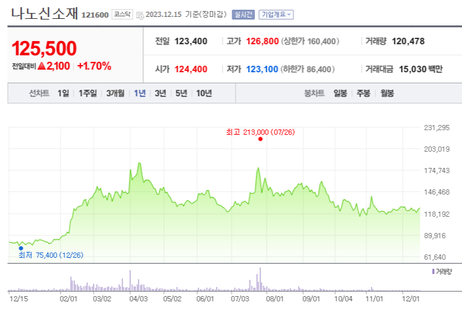Click the stock code 121600

pos(95,15)
